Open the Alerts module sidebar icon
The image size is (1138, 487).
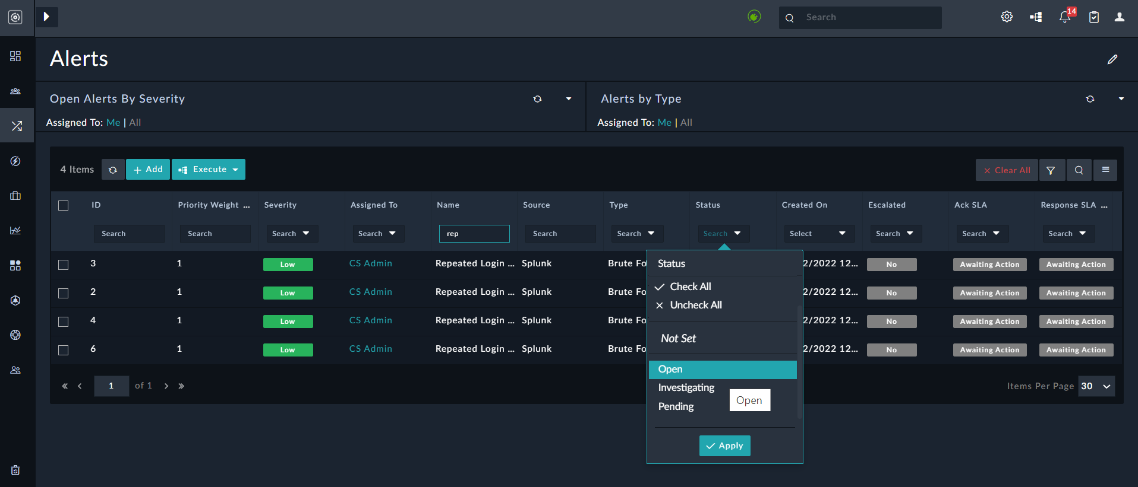(x=17, y=126)
